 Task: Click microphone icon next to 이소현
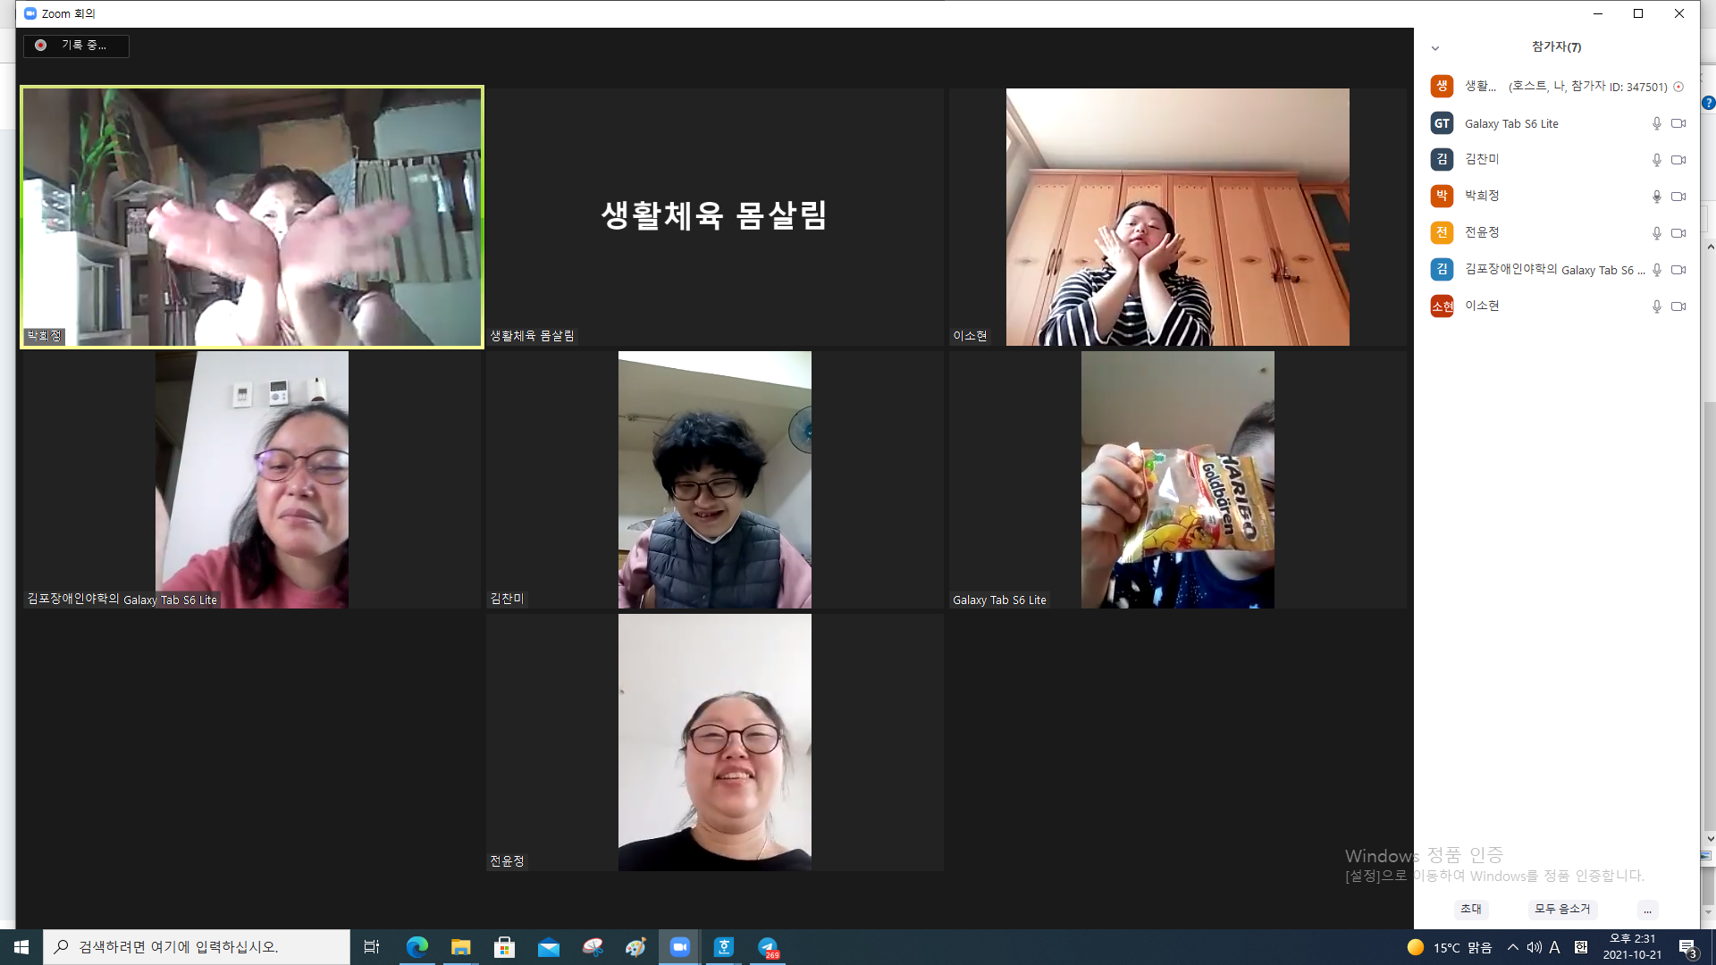(x=1656, y=306)
